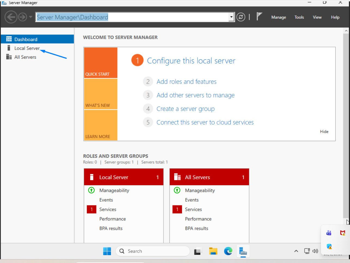Open the What's New tile
This screenshot has height=263, width=350.
coord(101,94)
